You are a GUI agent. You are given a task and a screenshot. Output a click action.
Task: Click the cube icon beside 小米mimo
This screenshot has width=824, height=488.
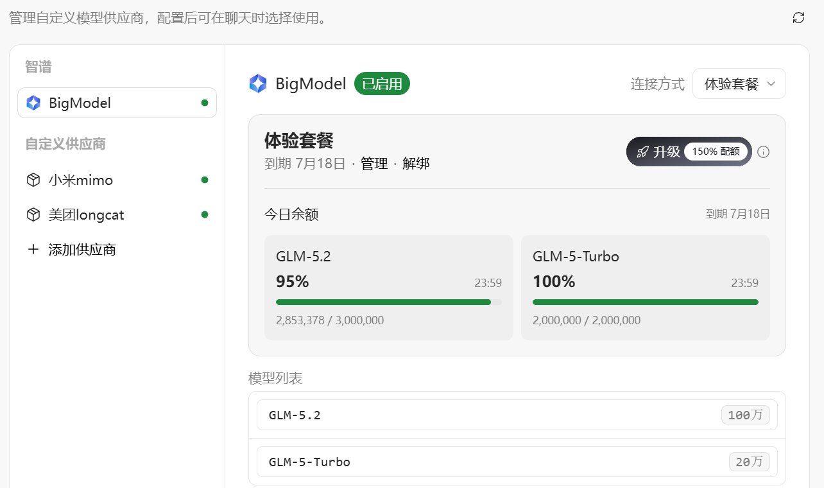click(x=33, y=180)
